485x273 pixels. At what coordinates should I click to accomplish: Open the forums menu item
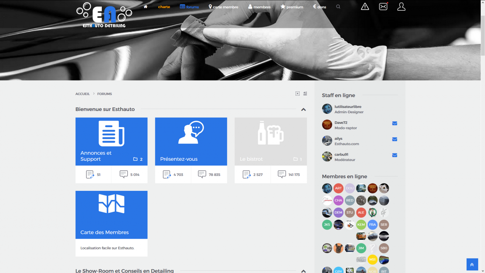[189, 7]
